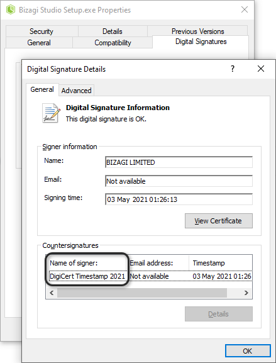Select the DigiCert Timestamp 2021 entry
The height and width of the screenshot is (363, 276).
87,276
